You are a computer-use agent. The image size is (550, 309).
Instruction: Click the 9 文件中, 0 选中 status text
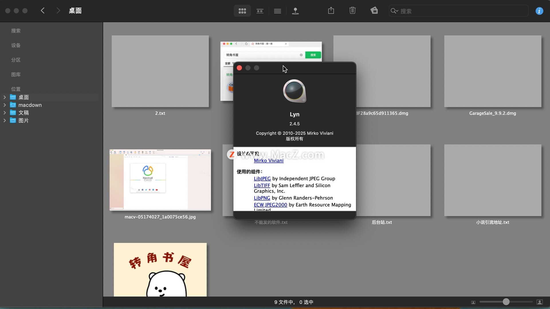[x=294, y=302]
